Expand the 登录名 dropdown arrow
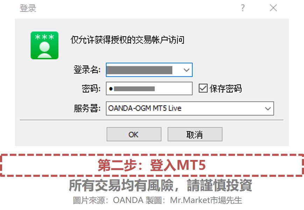 186,70
